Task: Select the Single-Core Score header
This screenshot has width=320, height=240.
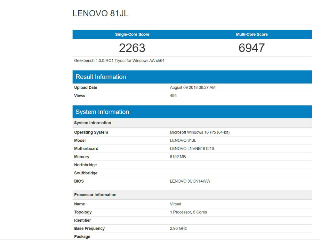Action: (132, 34)
